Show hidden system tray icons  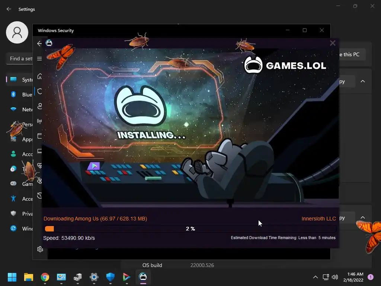click(x=316, y=277)
